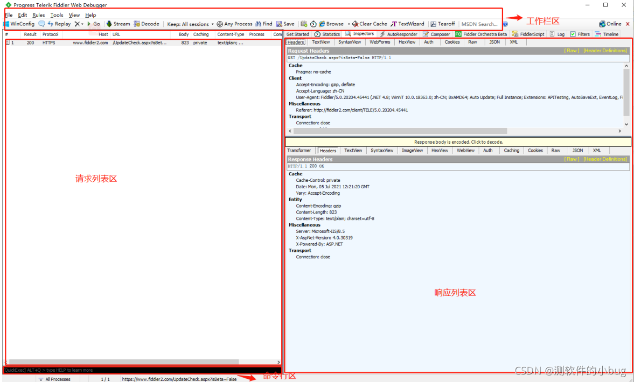Select session row 1 www.fiddler2.com
Viewport: 634px width, 382px height.
pos(143,43)
